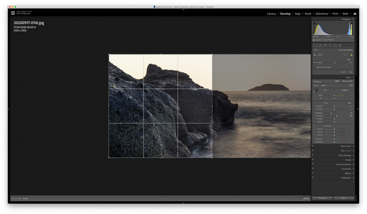
Task: Expand the Effects panel triangle
Action: (x=353, y=173)
